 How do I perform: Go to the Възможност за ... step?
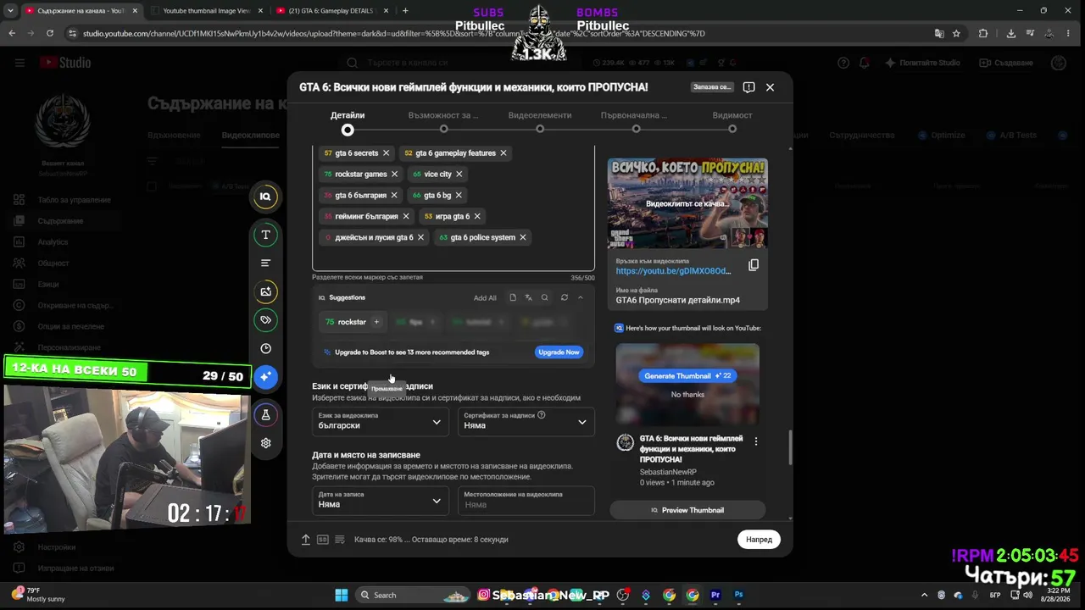[x=443, y=121]
